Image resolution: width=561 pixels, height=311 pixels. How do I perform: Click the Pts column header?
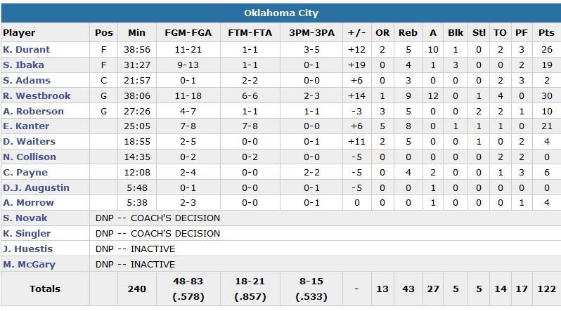tap(546, 32)
